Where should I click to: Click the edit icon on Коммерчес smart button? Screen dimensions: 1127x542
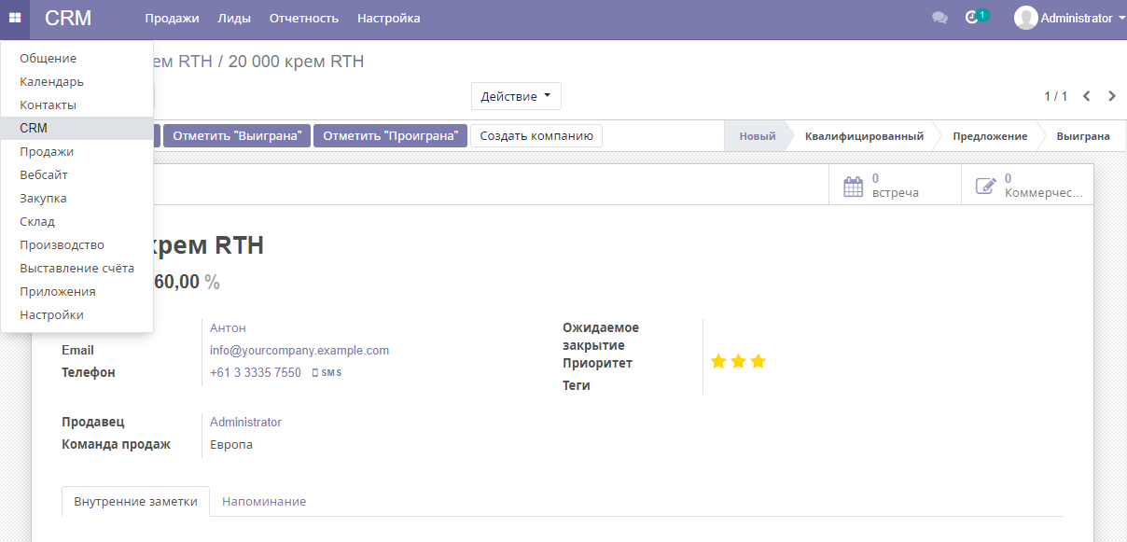click(986, 186)
